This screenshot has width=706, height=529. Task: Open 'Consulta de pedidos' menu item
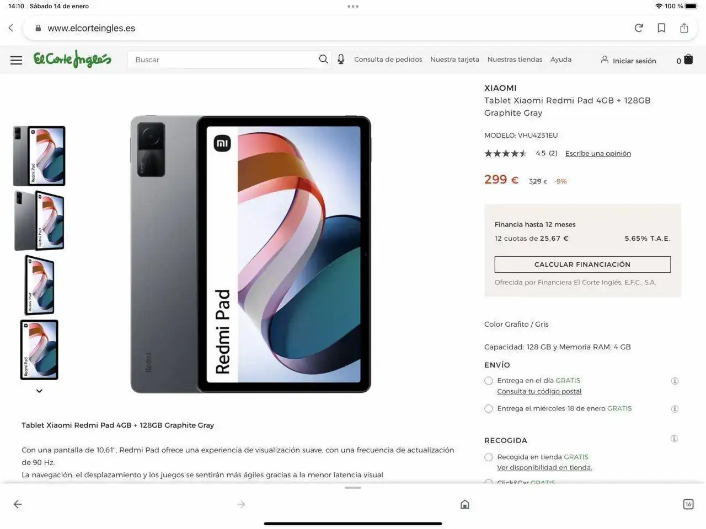[x=388, y=60]
